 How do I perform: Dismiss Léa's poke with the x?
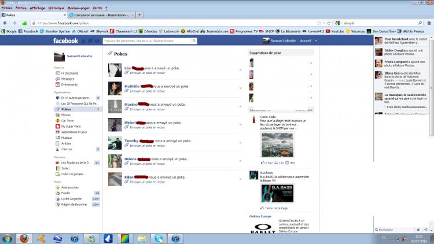click(240, 71)
